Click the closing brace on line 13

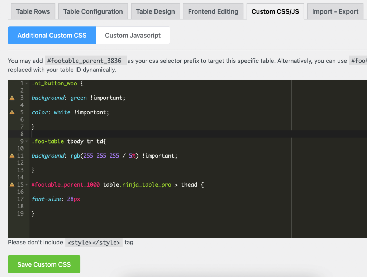33,170
